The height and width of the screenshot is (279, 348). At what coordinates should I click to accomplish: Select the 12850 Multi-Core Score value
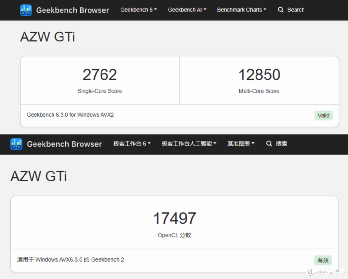[x=259, y=75]
